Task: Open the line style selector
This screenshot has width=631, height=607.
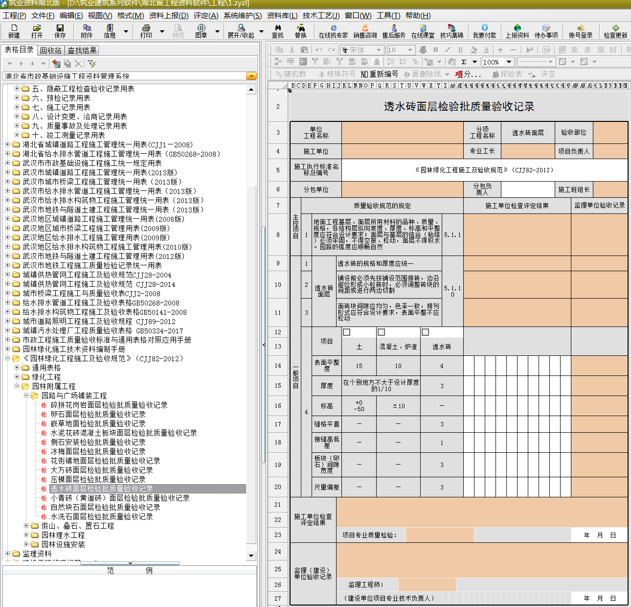Action: coord(536,62)
